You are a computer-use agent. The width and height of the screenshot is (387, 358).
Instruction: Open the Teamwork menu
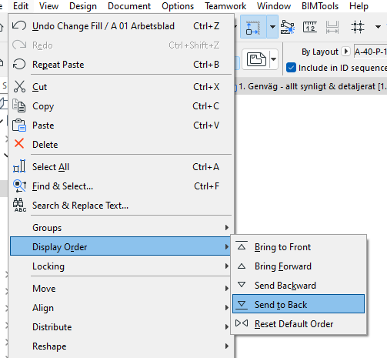225,6
